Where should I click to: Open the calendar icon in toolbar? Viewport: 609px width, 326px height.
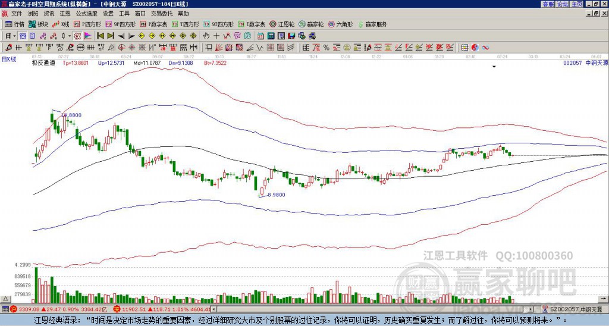[260, 36]
